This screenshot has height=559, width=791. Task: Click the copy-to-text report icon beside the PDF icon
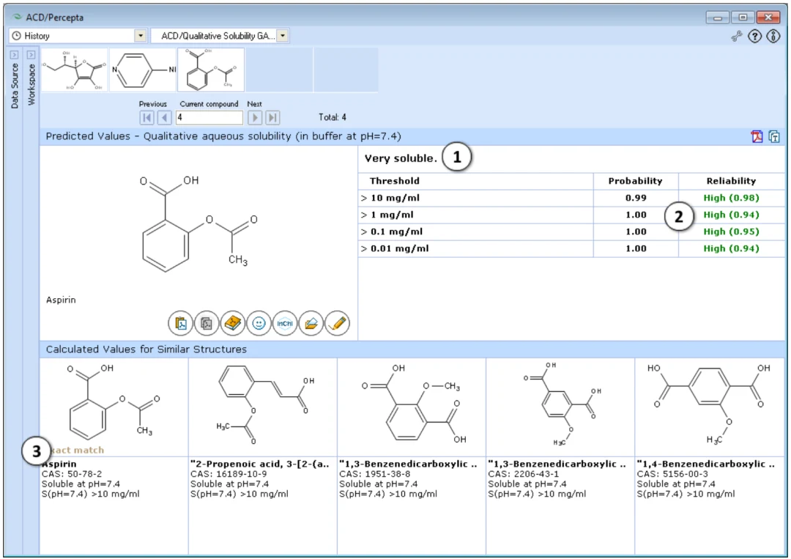pyautogui.click(x=774, y=136)
